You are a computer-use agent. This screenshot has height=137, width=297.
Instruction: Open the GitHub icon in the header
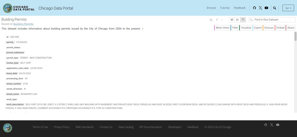[255, 8]
